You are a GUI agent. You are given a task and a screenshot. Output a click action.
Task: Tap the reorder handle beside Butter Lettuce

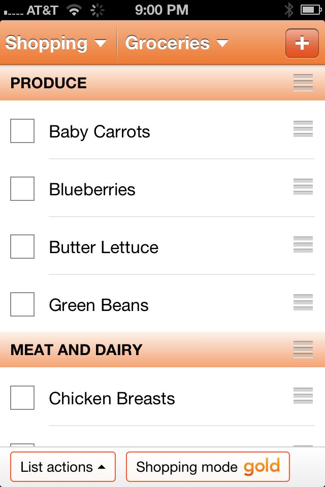[x=303, y=245]
